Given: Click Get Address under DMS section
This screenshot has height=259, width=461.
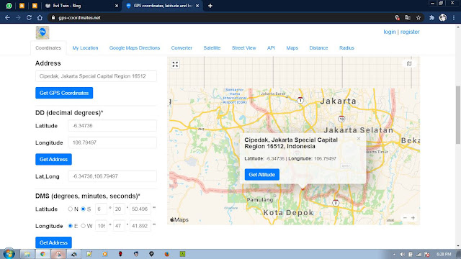Looking at the screenshot, I should (53, 242).
